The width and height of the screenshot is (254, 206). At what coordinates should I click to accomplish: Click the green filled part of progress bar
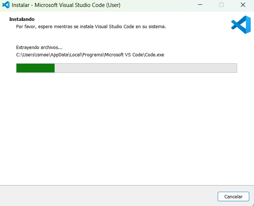[35, 68]
